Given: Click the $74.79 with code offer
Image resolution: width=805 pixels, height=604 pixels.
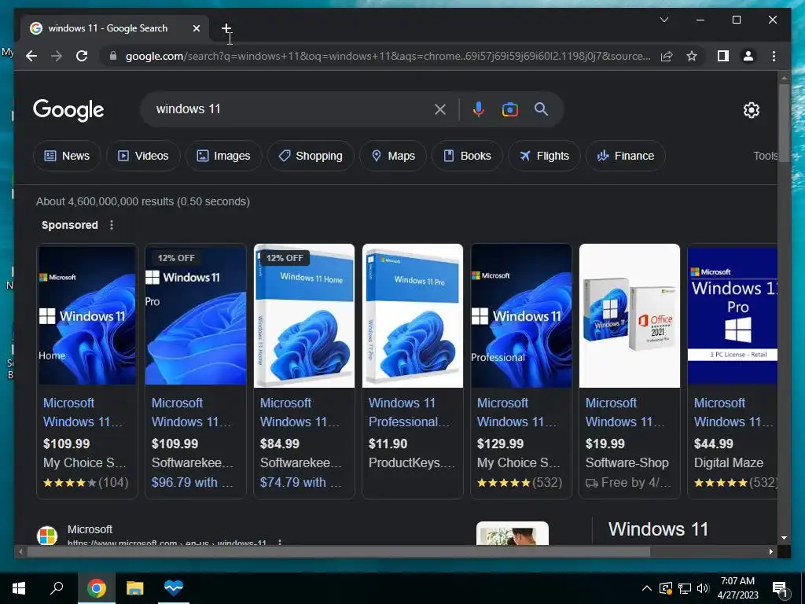Looking at the screenshot, I should [x=301, y=482].
